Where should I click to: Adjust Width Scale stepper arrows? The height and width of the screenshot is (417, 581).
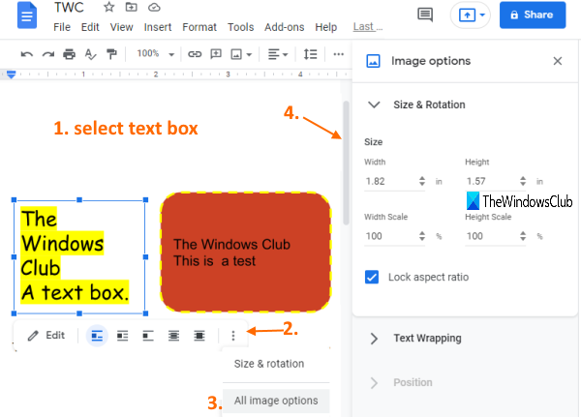pos(422,236)
